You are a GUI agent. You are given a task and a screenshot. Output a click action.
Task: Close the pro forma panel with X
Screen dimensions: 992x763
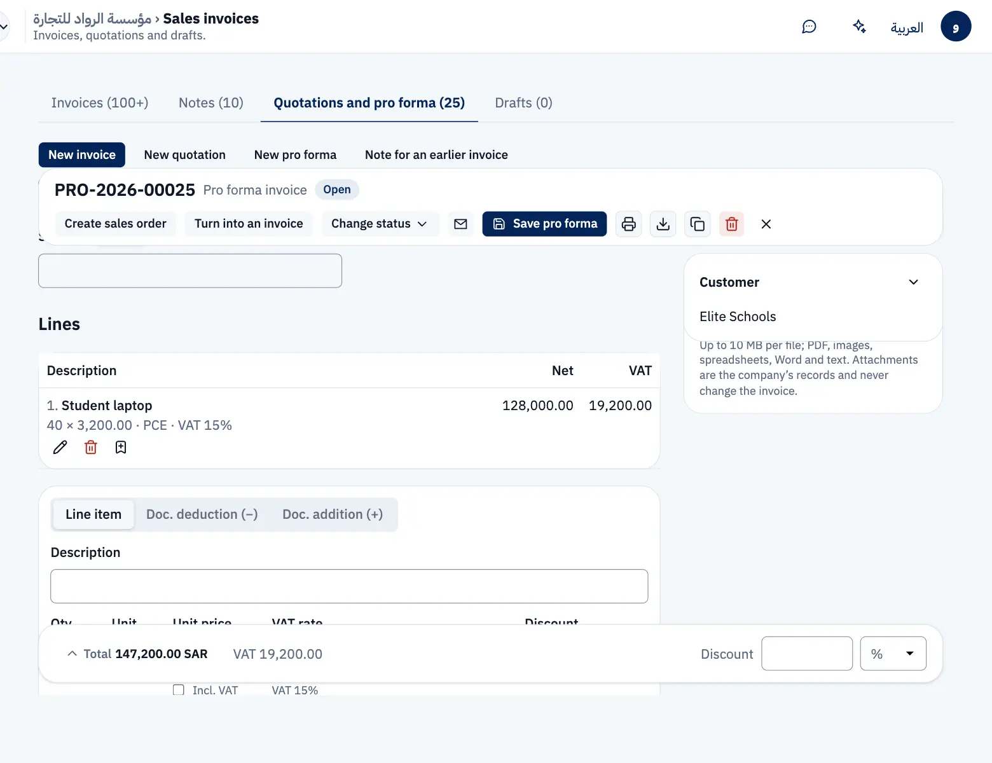pyautogui.click(x=766, y=224)
